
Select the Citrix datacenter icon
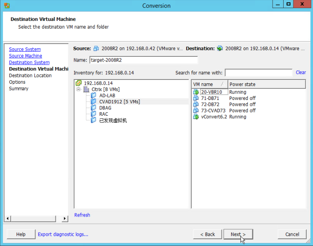coord(86,89)
